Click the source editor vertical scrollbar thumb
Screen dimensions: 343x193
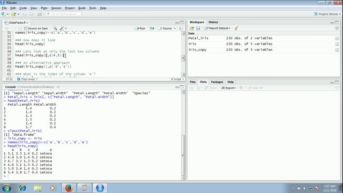coord(183,58)
